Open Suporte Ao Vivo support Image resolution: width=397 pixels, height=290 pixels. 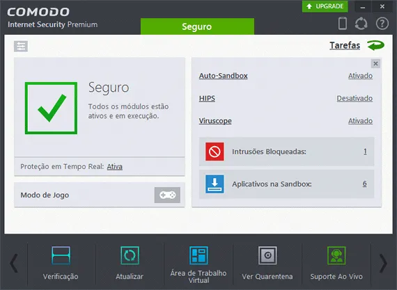(336, 263)
